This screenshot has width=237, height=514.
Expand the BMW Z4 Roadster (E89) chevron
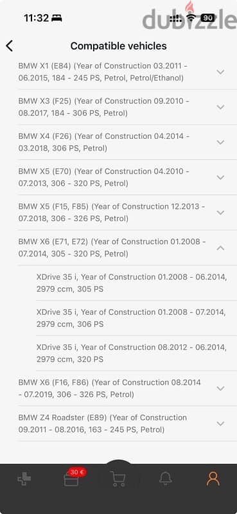click(x=220, y=423)
